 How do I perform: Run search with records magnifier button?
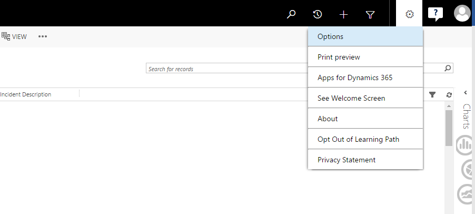(x=448, y=68)
